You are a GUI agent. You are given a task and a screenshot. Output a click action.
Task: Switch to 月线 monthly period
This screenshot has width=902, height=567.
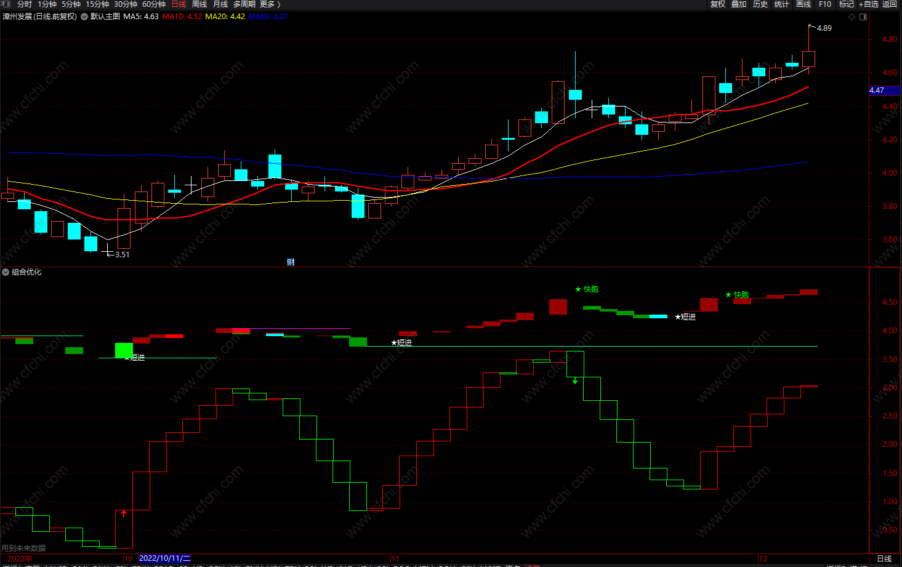220,4
